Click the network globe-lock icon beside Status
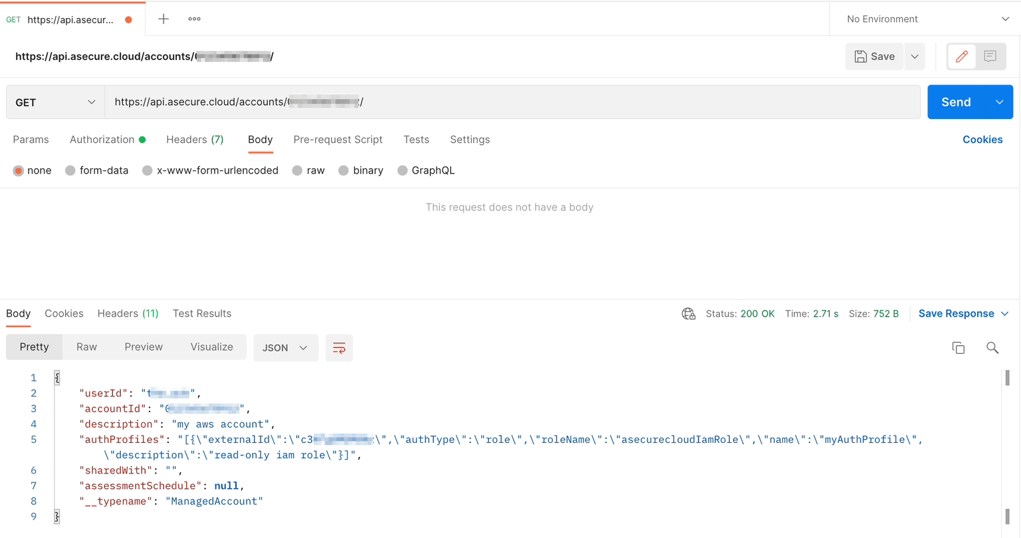The image size is (1021, 538). pos(689,314)
